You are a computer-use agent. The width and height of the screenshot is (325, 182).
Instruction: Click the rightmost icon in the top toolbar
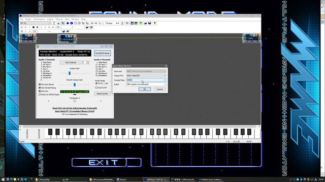click(154, 23)
